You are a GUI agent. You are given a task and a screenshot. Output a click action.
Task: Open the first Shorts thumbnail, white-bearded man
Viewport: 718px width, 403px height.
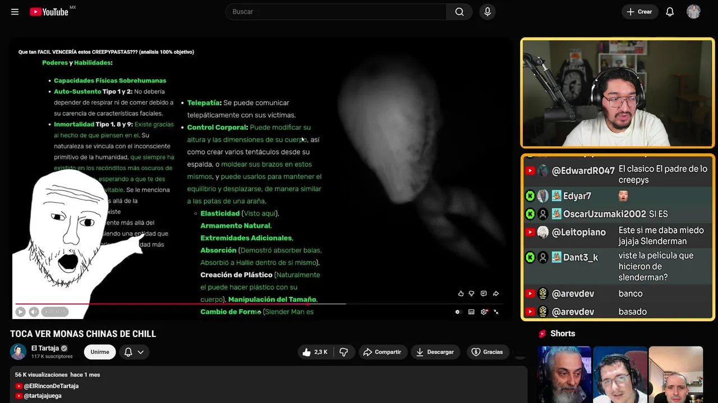564,374
